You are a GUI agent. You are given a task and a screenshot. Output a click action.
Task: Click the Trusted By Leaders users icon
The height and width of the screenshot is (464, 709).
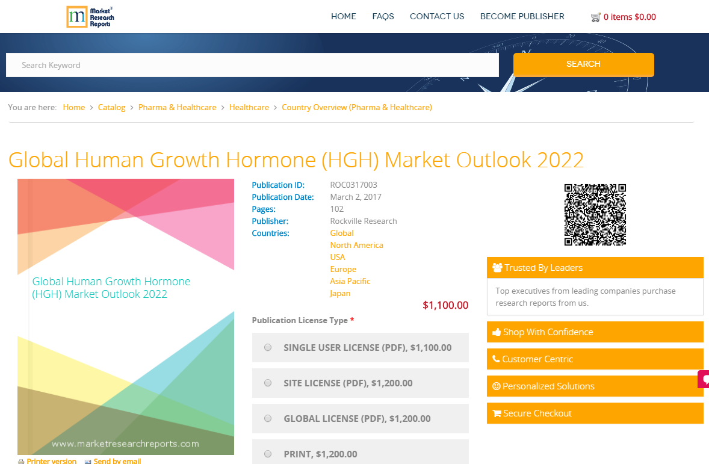pos(497,268)
